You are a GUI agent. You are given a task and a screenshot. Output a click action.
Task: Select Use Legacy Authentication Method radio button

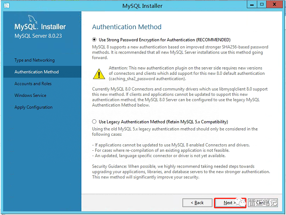(94, 122)
